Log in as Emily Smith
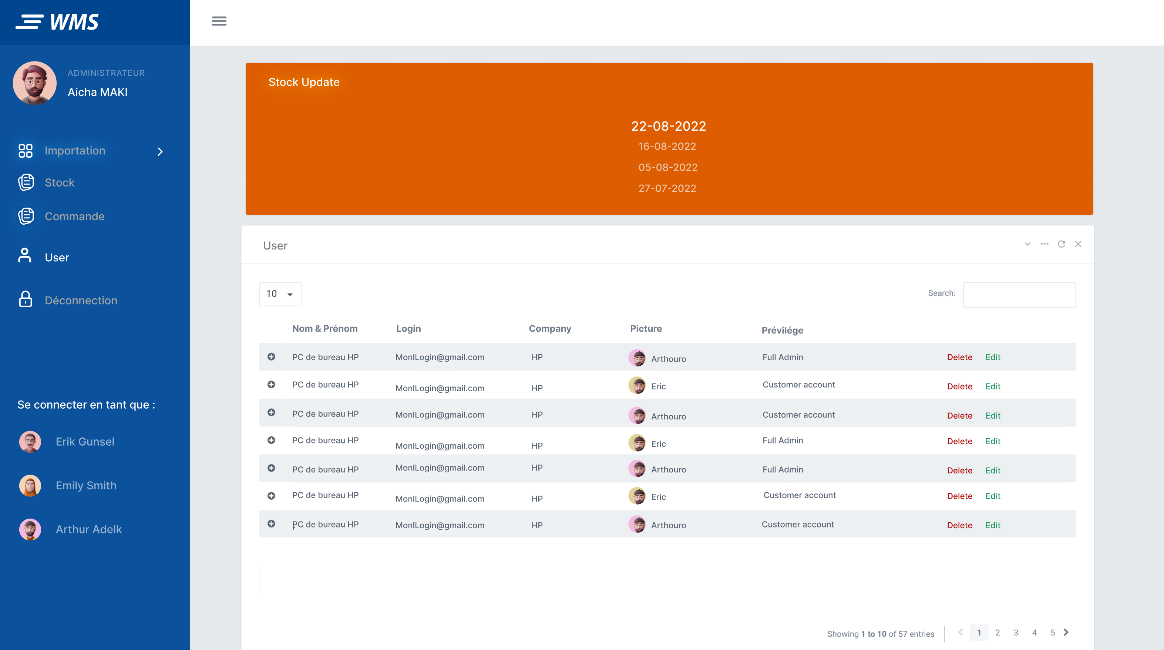 [x=86, y=486]
